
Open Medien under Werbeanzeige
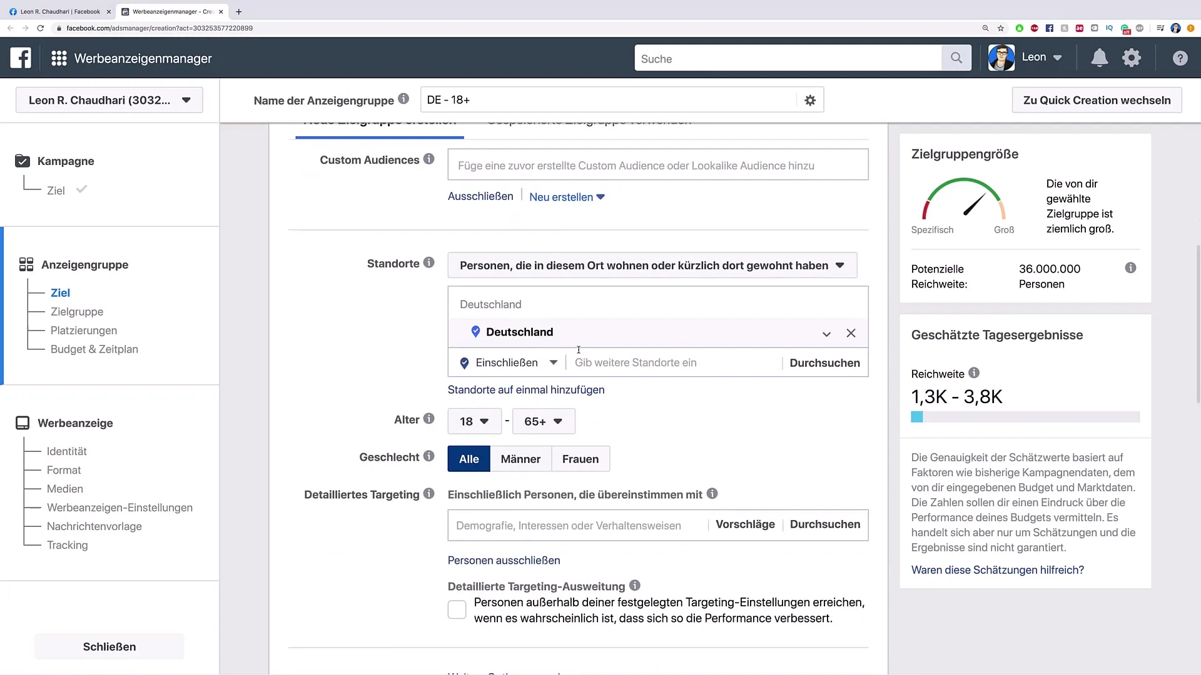click(x=65, y=489)
